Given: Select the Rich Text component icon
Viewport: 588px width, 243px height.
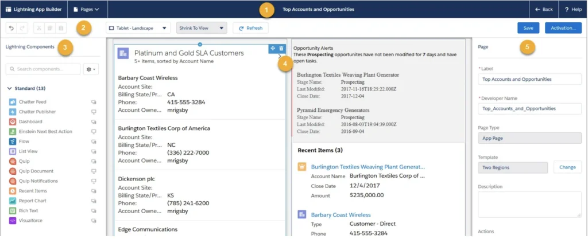Looking at the screenshot, I should (x=13, y=210).
